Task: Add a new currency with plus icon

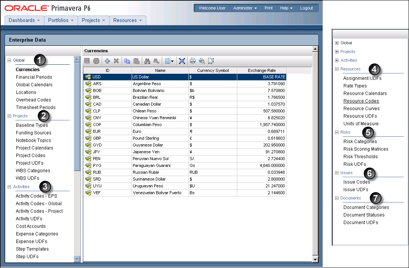Action: click(x=107, y=61)
